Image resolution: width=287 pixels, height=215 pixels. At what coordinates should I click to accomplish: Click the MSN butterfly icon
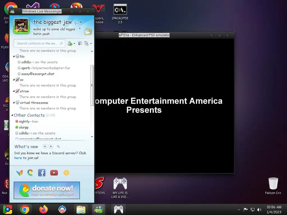coord(19,173)
